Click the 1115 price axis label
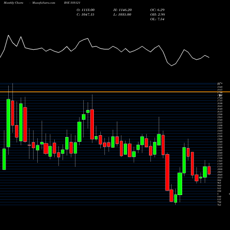The height and width of the screenshot is (230, 230). click(220, 167)
